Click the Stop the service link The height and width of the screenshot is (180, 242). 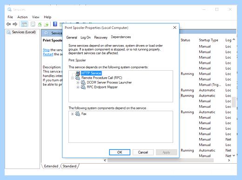point(46,50)
